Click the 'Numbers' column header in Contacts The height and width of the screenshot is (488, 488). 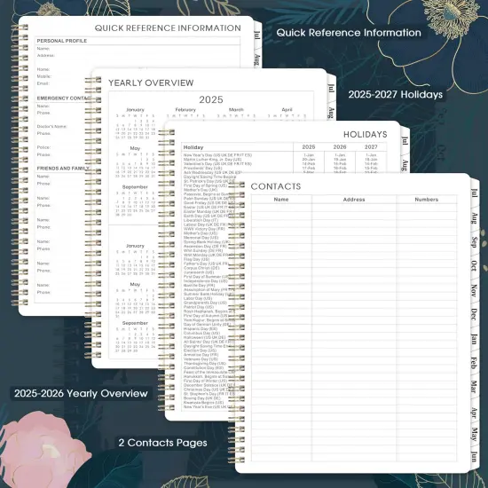427,200
